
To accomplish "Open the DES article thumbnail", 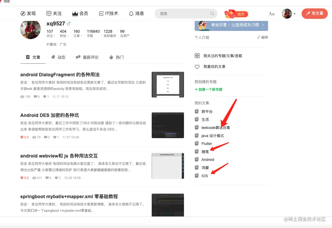I will tap(168, 125).
